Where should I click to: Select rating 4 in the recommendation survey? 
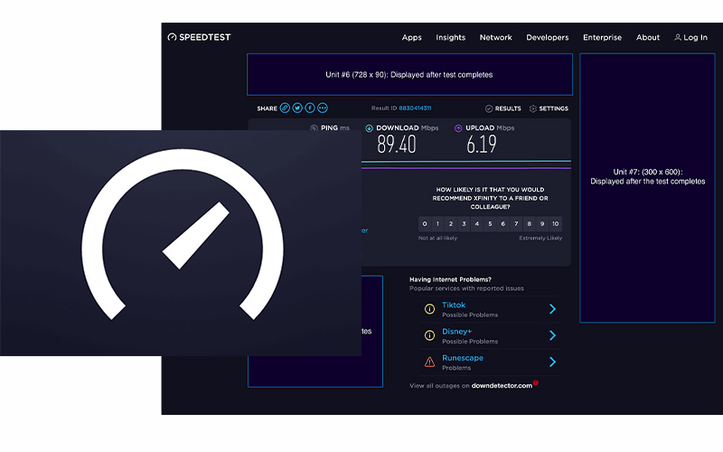click(x=477, y=223)
